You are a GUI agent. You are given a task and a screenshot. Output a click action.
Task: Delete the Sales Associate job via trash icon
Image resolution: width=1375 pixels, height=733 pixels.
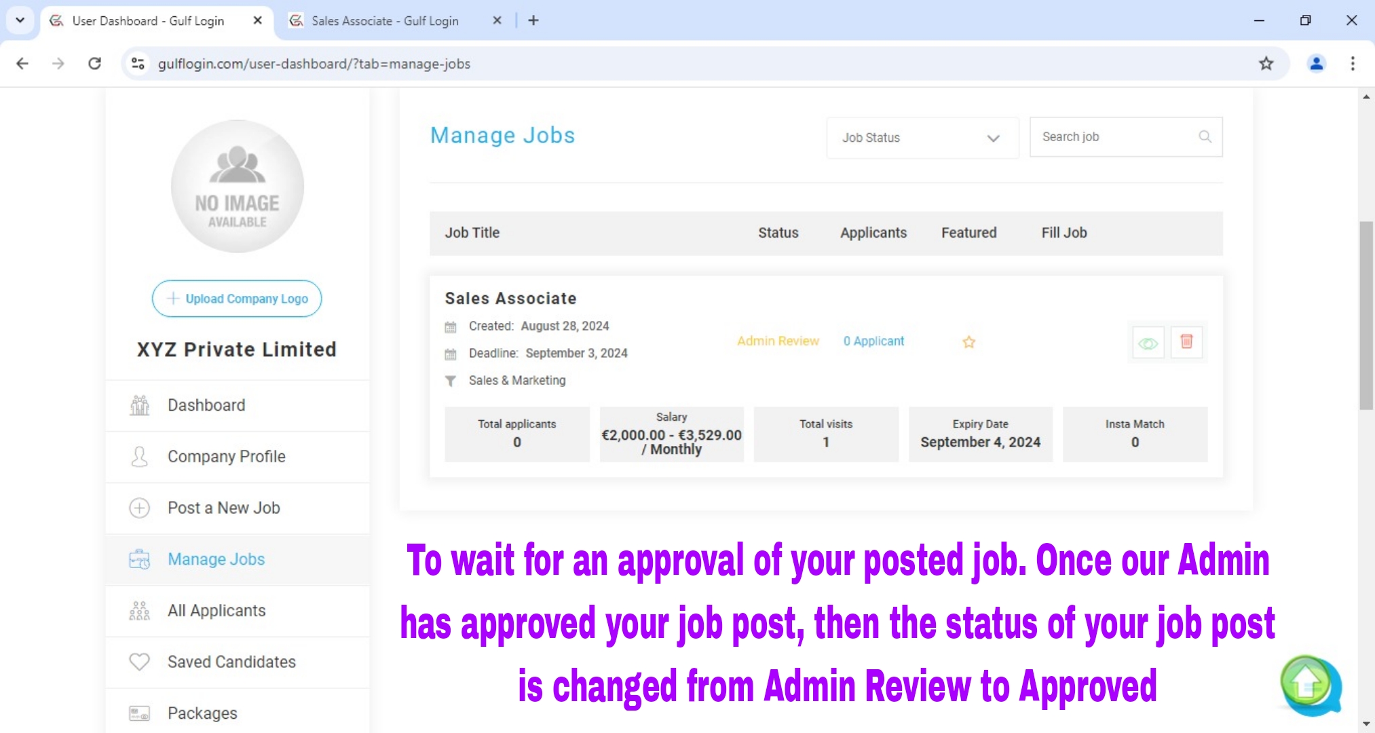tap(1186, 342)
